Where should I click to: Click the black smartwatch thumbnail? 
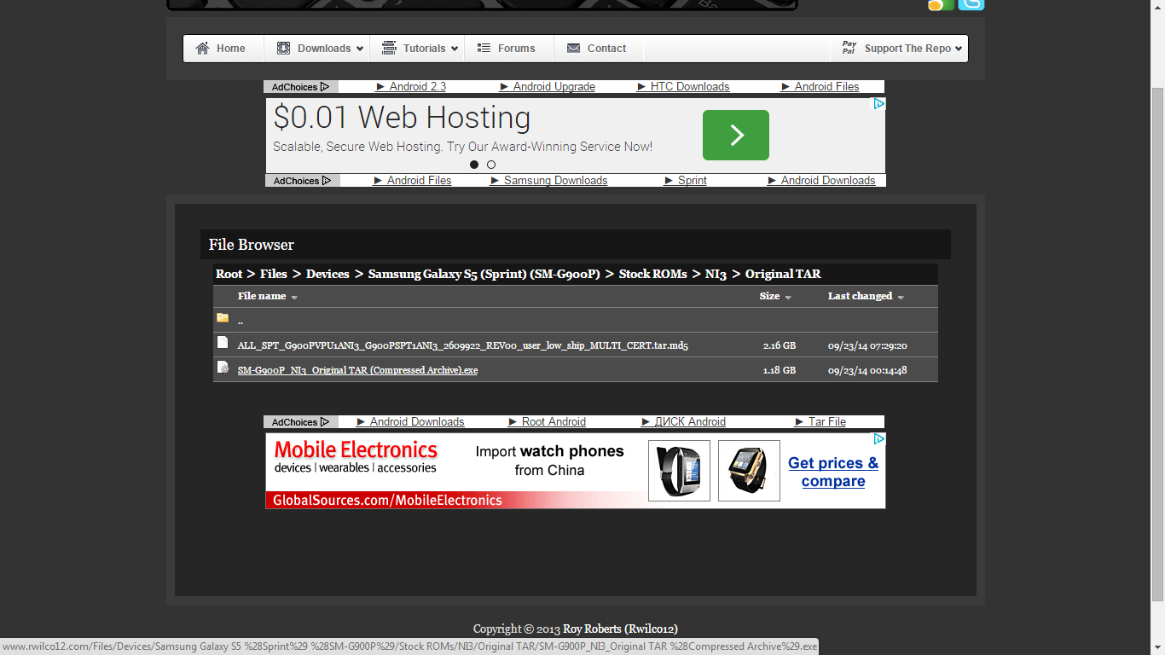pos(679,471)
